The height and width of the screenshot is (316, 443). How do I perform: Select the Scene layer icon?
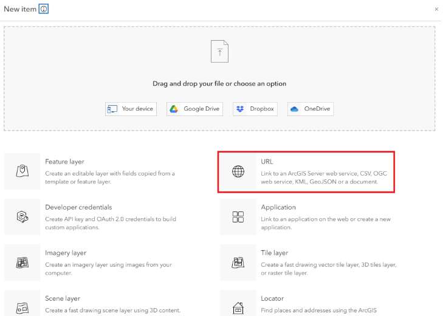pyautogui.click(x=22, y=308)
